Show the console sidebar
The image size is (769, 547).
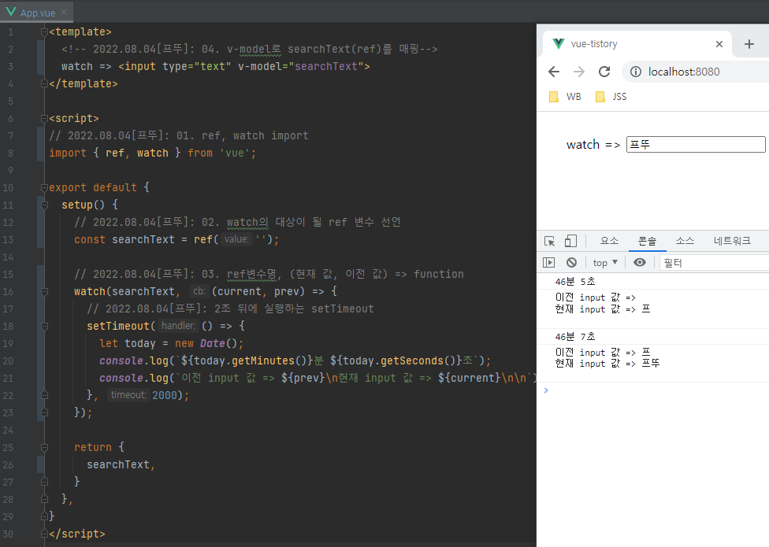[x=549, y=263]
